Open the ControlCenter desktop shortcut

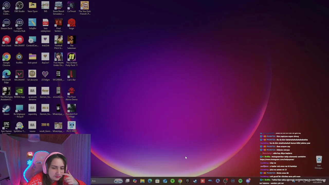[32, 42]
